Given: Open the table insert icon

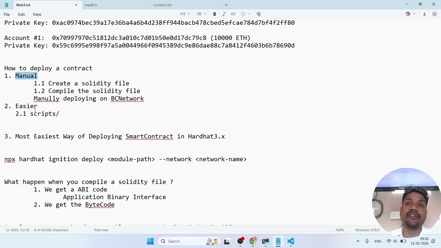Looking at the screenshot, I should (243, 14).
